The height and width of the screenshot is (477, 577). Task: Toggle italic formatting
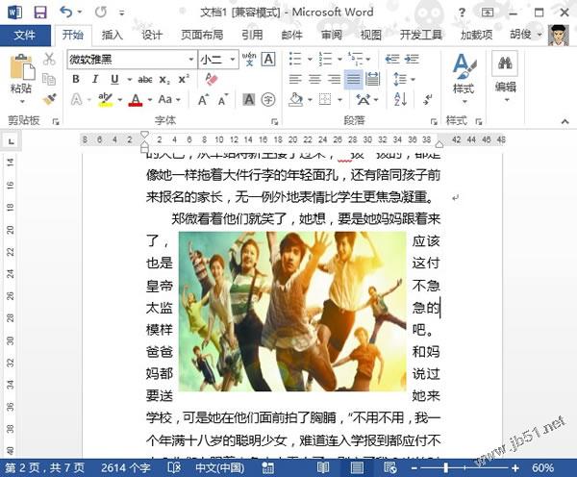95,79
